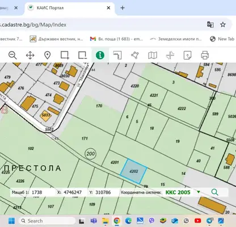The height and width of the screenshot is (227, 236).
Task: Click parcel 40 on the map
Action: (x=199, y=161)
